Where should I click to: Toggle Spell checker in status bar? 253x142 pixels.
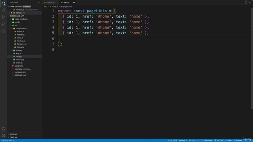228,140
